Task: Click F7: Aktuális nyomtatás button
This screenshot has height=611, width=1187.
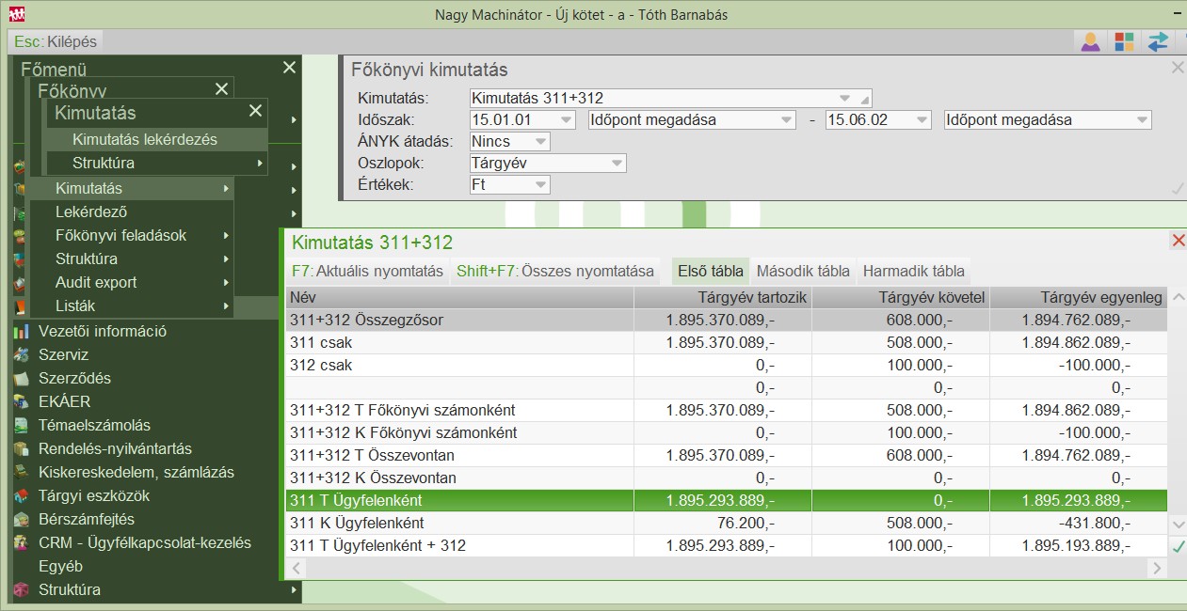Action: (x=367, y=271)
